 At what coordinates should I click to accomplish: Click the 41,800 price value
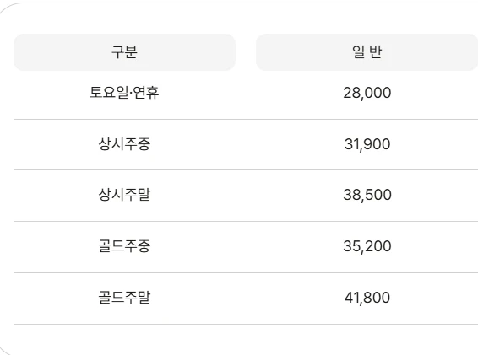pyautogui.click(x=367, y=298)
